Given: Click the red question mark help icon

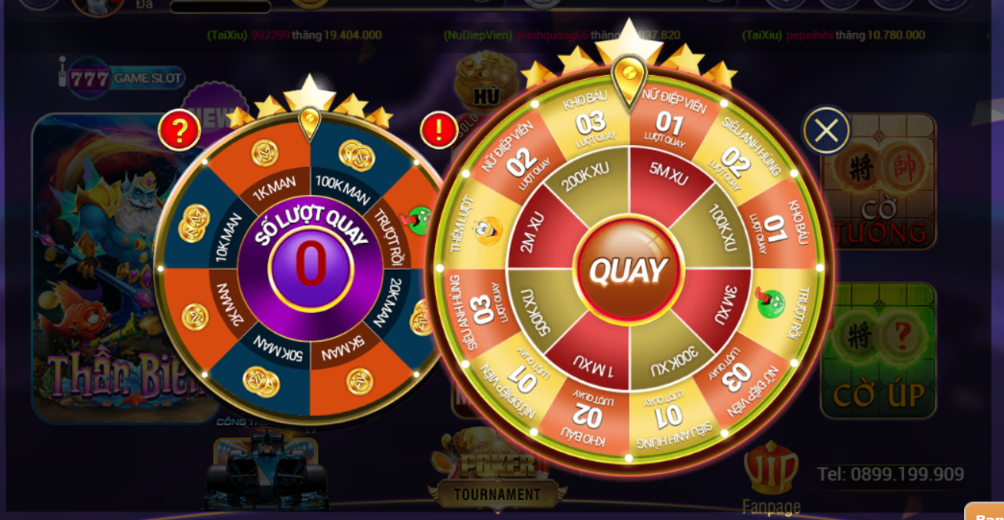Looking at the screenshot, I should click(179, 130).
